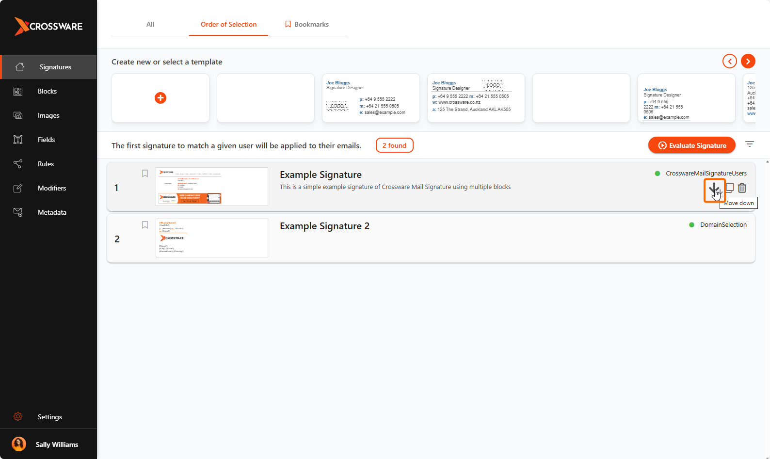Open Blocks in the sidebar
This screenshot has height=459, width=770.
(x=47, y=91)
